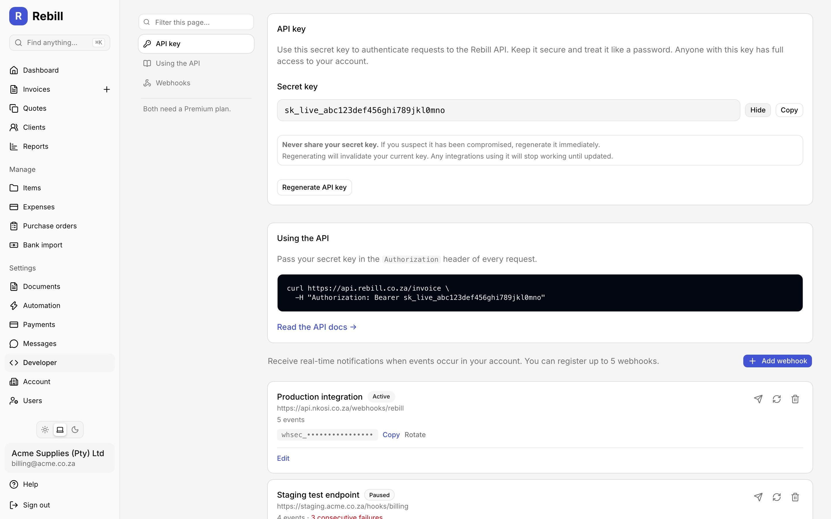
Task: Open Documents settings
Action: [59, 287]
